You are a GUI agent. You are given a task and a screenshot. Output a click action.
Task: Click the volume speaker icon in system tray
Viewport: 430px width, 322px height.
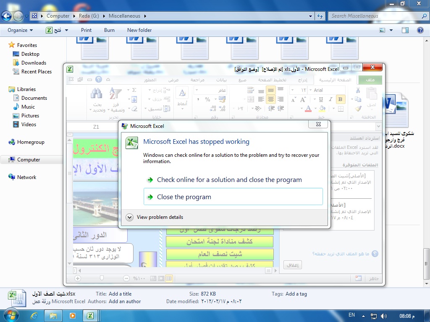[384, 316]
